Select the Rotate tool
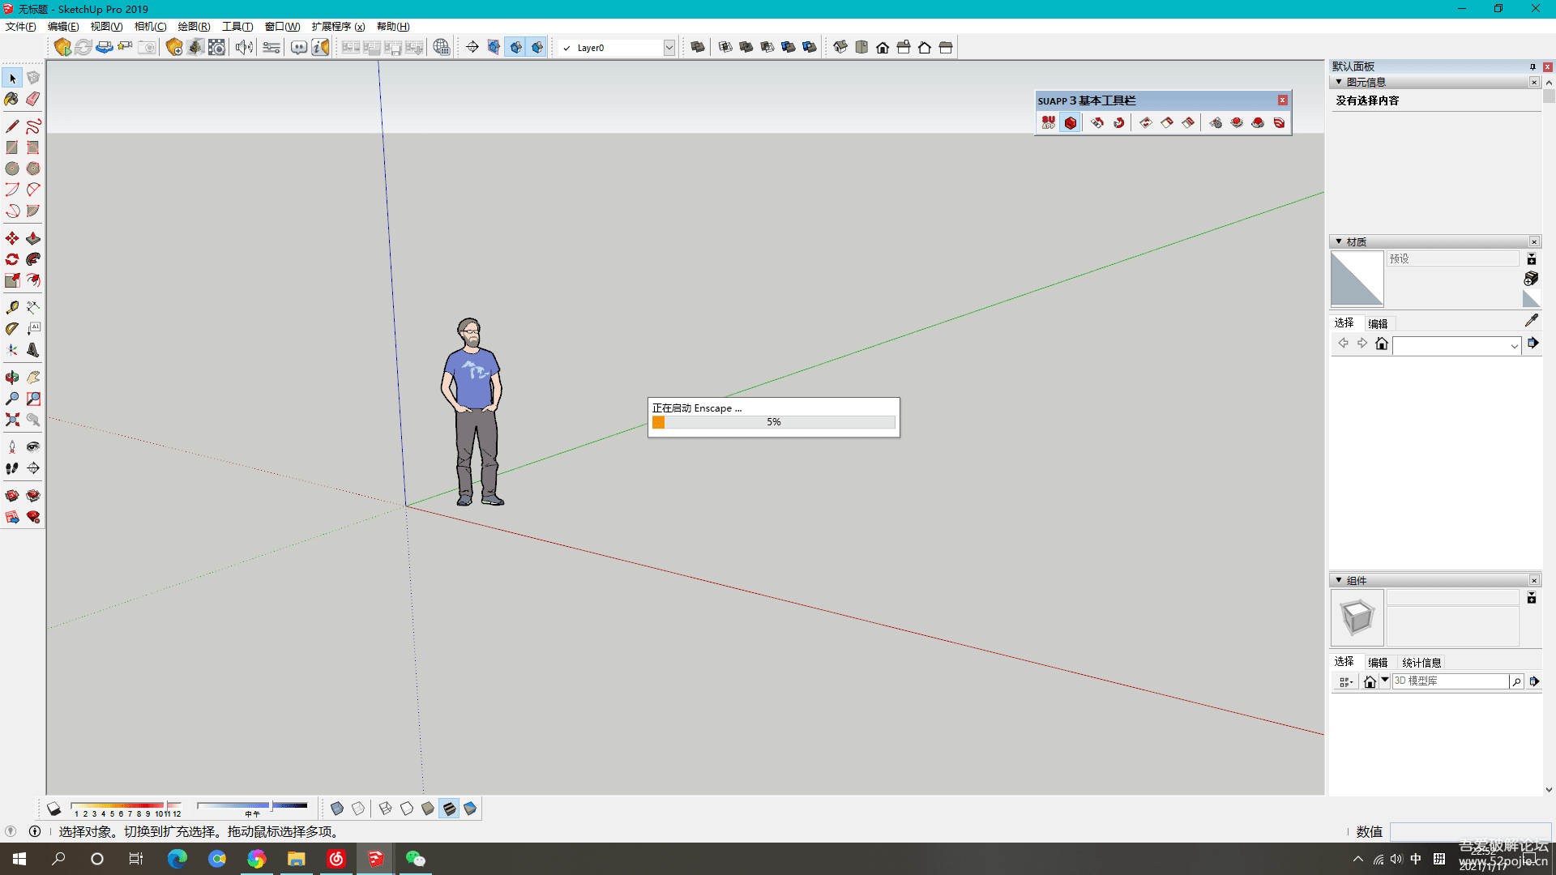1556x875 pixels. [12, 259]
